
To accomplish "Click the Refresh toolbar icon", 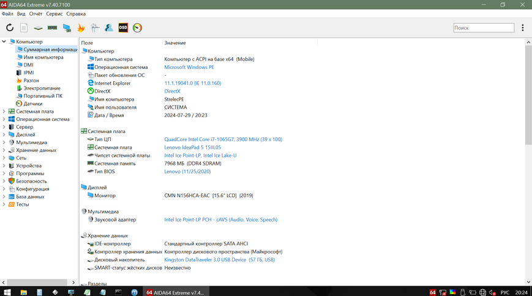I will point(10,27).
